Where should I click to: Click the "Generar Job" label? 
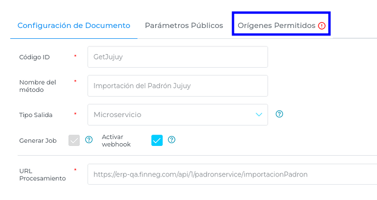pyautogui.click(x=38, y=140)
